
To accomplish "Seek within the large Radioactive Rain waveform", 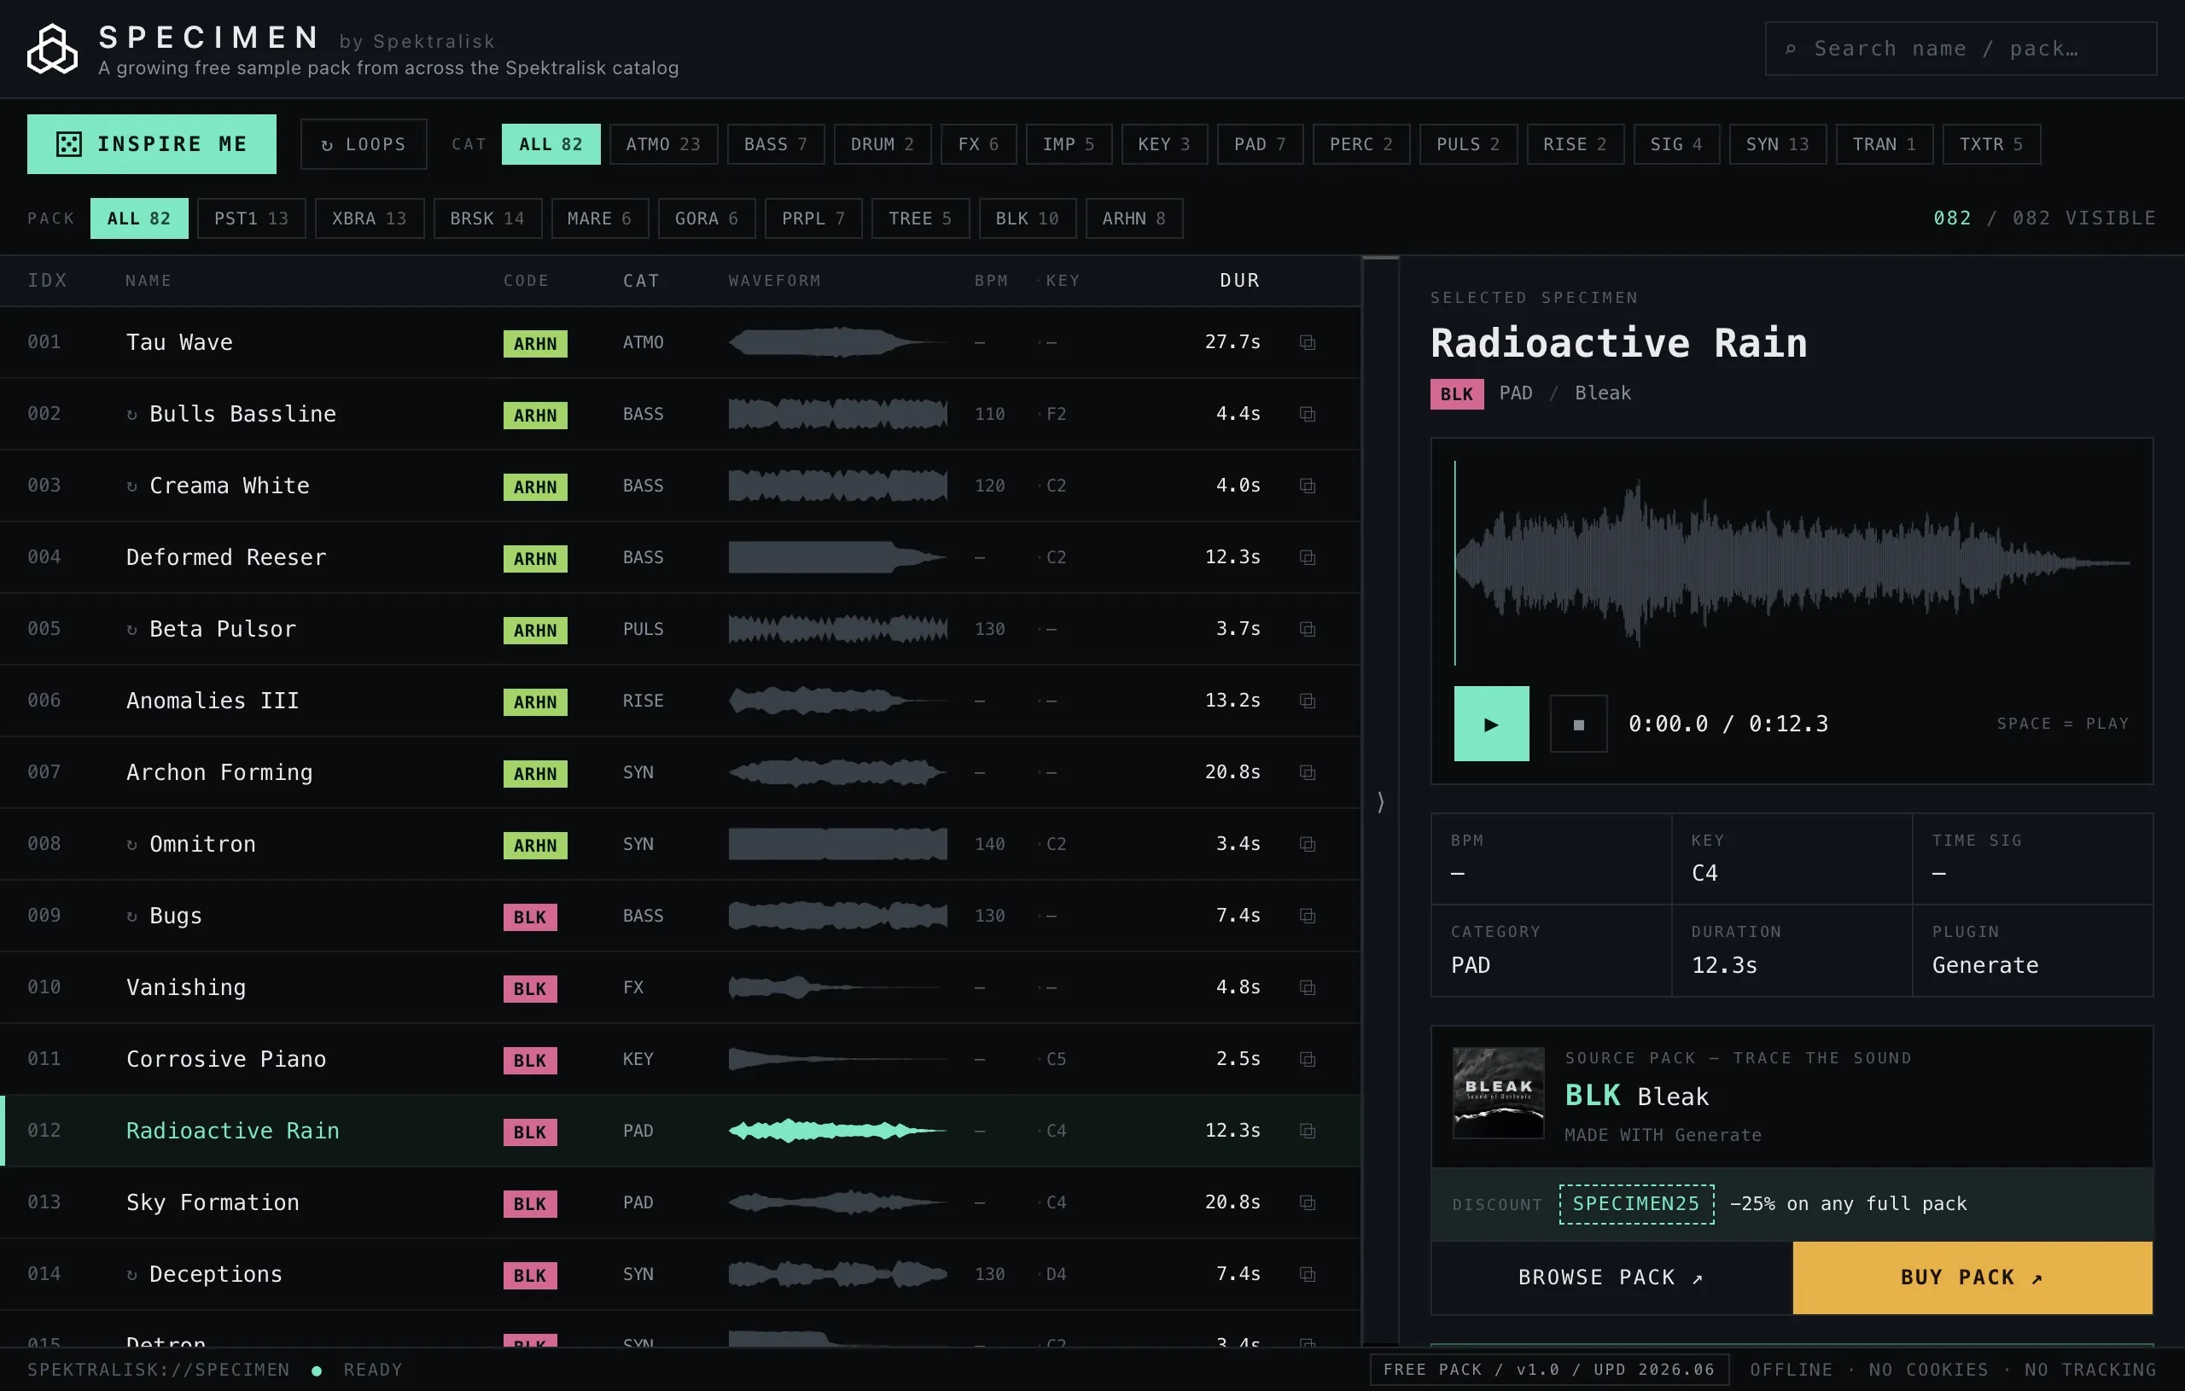I will (x=1792, y=563).
